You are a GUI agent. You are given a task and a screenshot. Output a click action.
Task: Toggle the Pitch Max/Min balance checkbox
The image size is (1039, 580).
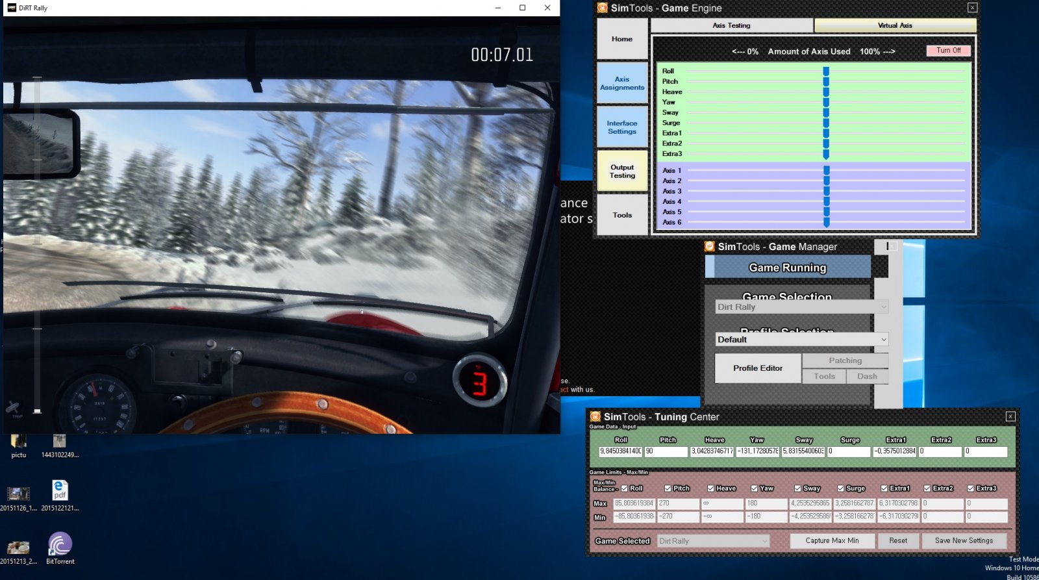click(x=668, y=488)
